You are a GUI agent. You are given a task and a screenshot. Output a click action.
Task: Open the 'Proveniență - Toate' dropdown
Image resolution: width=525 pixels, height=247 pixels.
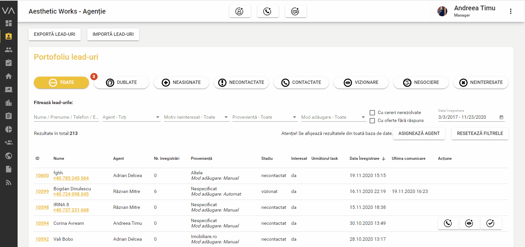click(264, 117)
